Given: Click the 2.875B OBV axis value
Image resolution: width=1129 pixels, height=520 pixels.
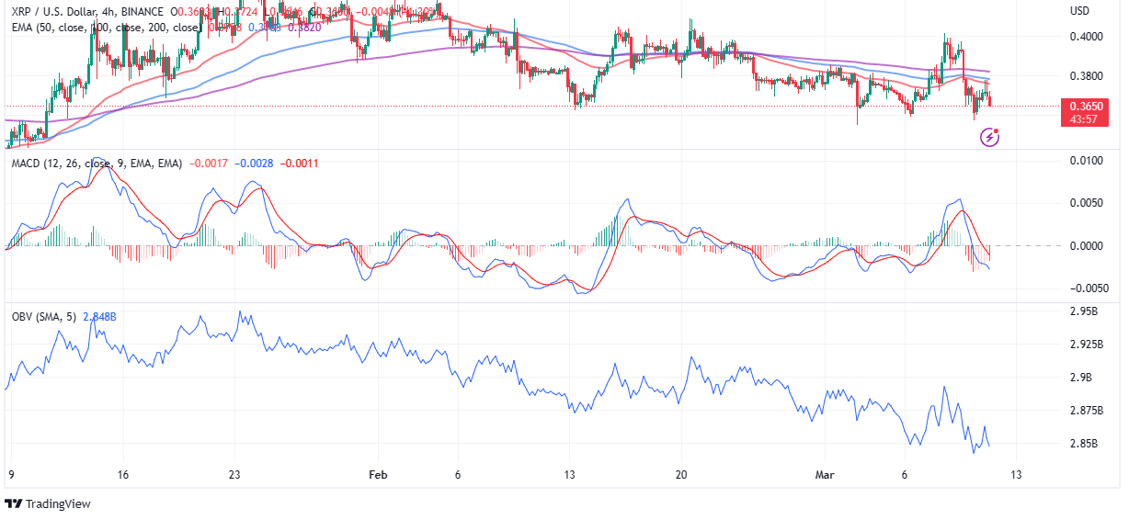Looking at the screenshot, I should click(1085, 410).
